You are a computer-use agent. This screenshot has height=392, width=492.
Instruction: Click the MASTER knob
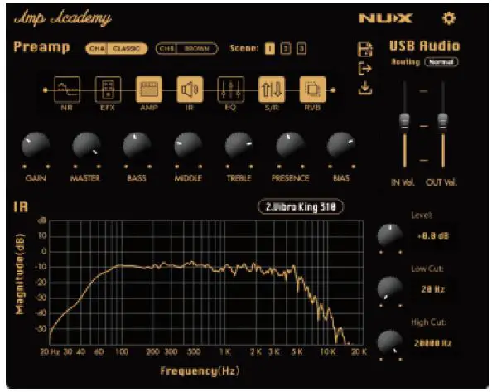pos(86,146)
